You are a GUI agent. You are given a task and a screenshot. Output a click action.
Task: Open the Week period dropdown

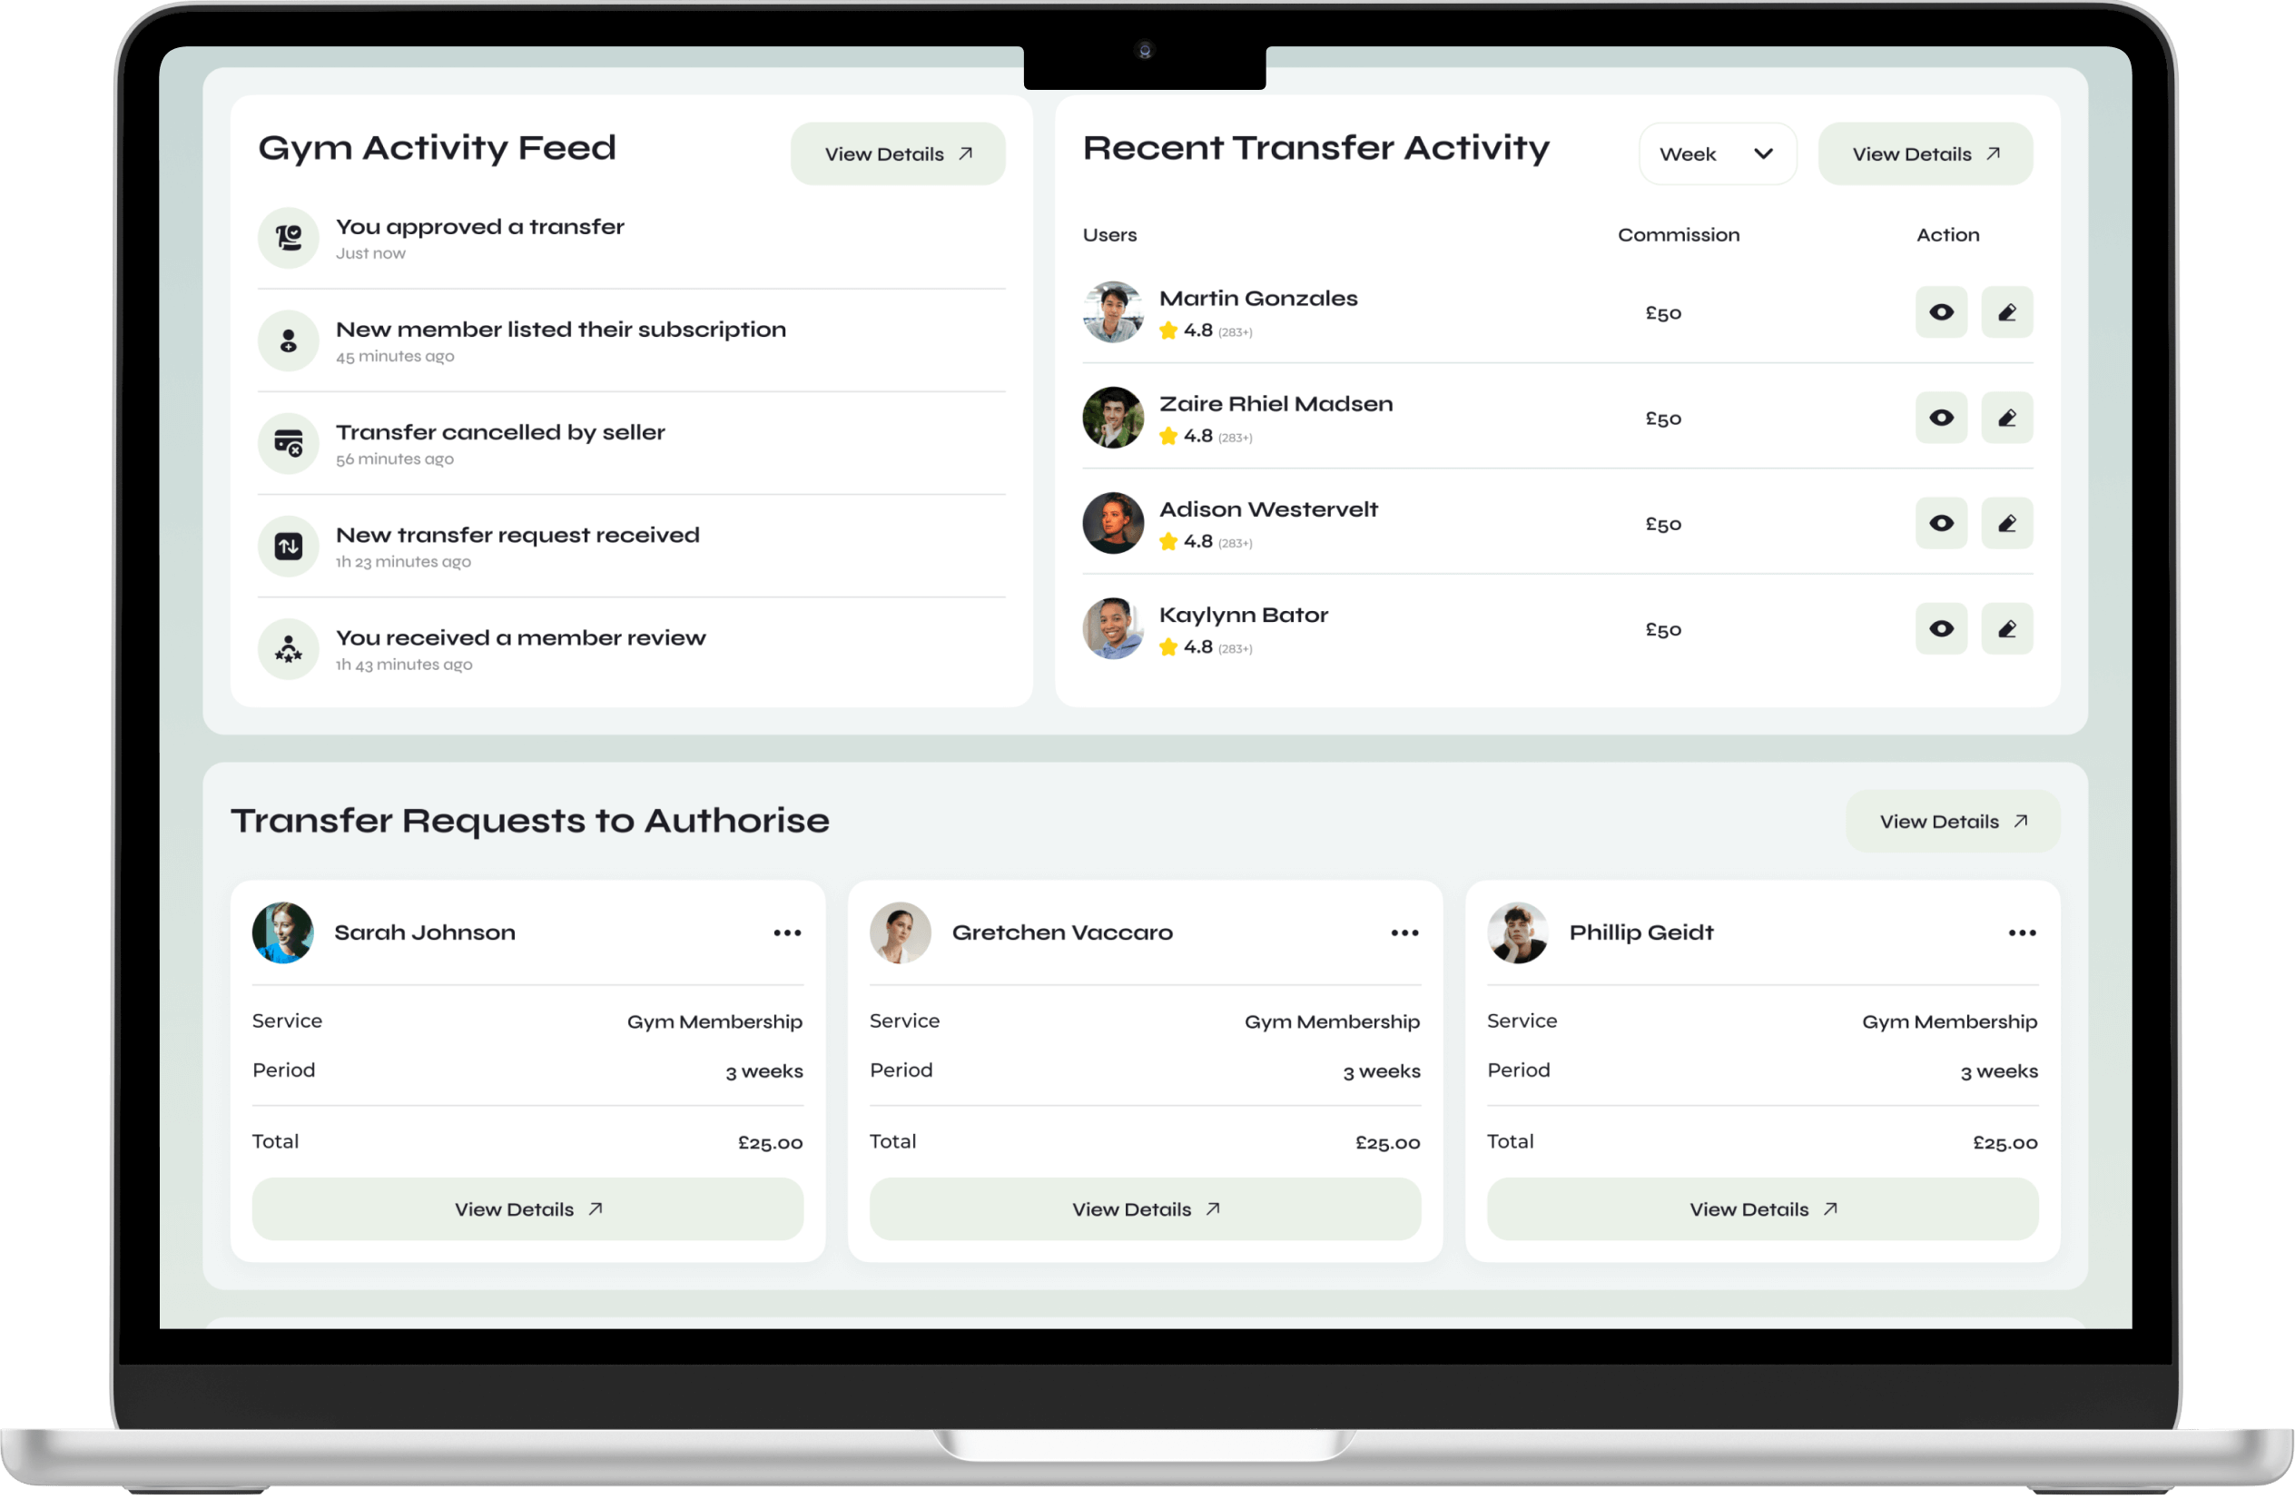1717,154
